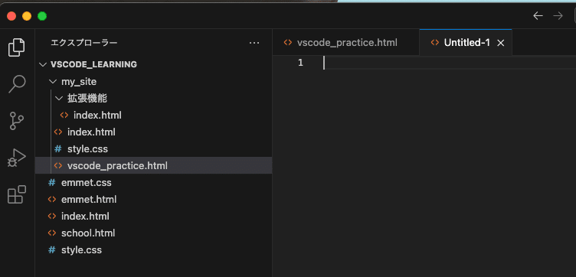Open the Search view icon
576x277 pixels.
[x=17, y=84]
